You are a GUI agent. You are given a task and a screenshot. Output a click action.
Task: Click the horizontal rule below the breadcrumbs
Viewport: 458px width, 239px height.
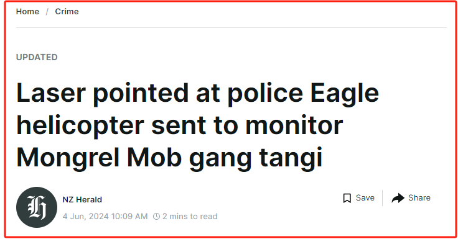(x=231, y=28)
